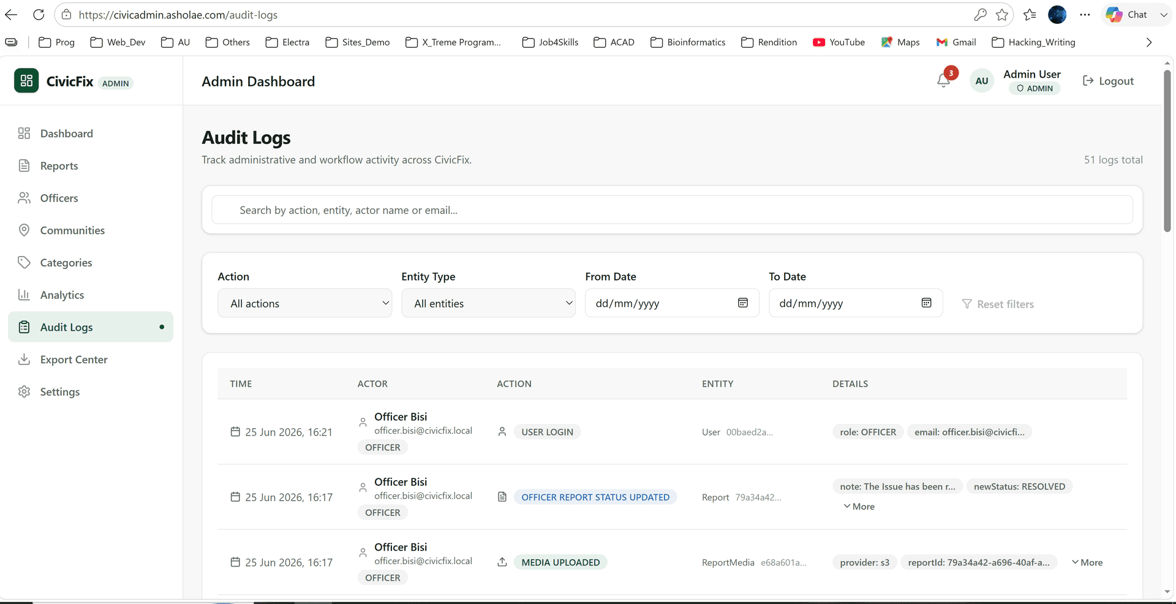The width and height of the screenshot is (1176, 604).
Task: Bookmark this page with star icon
Action: (1002, 15)
